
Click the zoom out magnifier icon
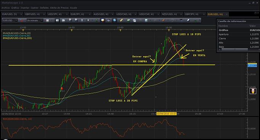tap(76, 20)
